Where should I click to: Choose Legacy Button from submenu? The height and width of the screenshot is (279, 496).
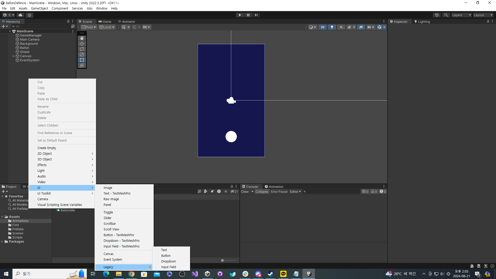click(166, 256)
